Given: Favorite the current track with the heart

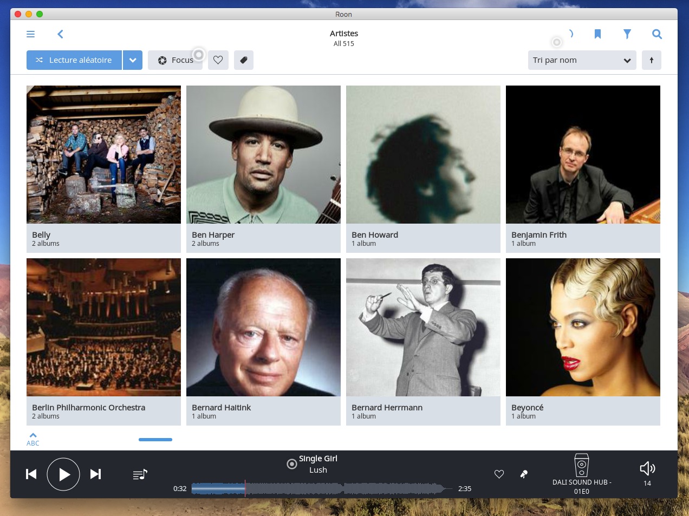Looking at the screenshot, I should [x=499, y=474].
